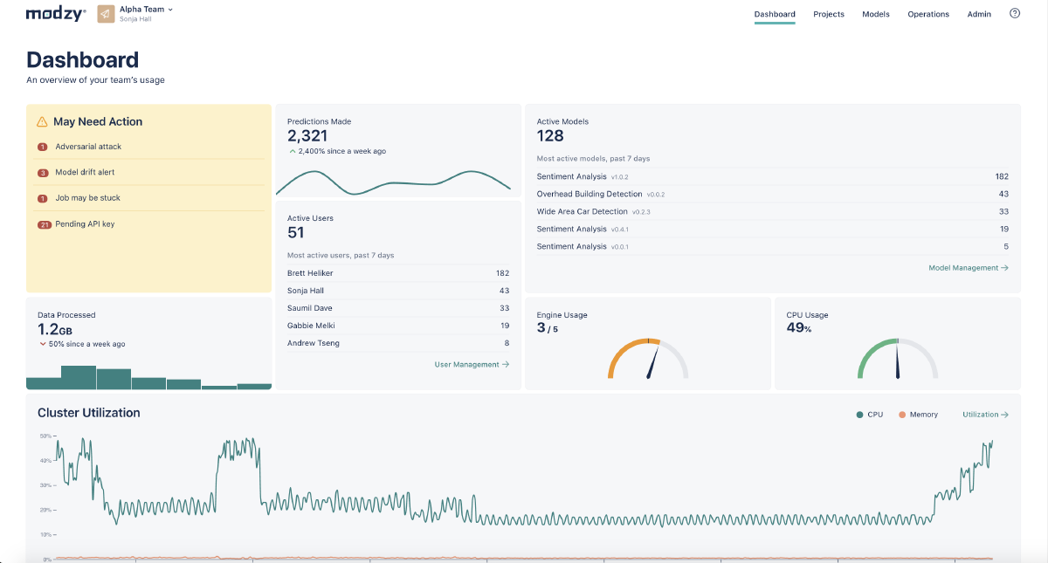The height and width of the screenshot is (563, 1048).
Task: Go to the Operations tab
Action: click(x=928, y=14)
